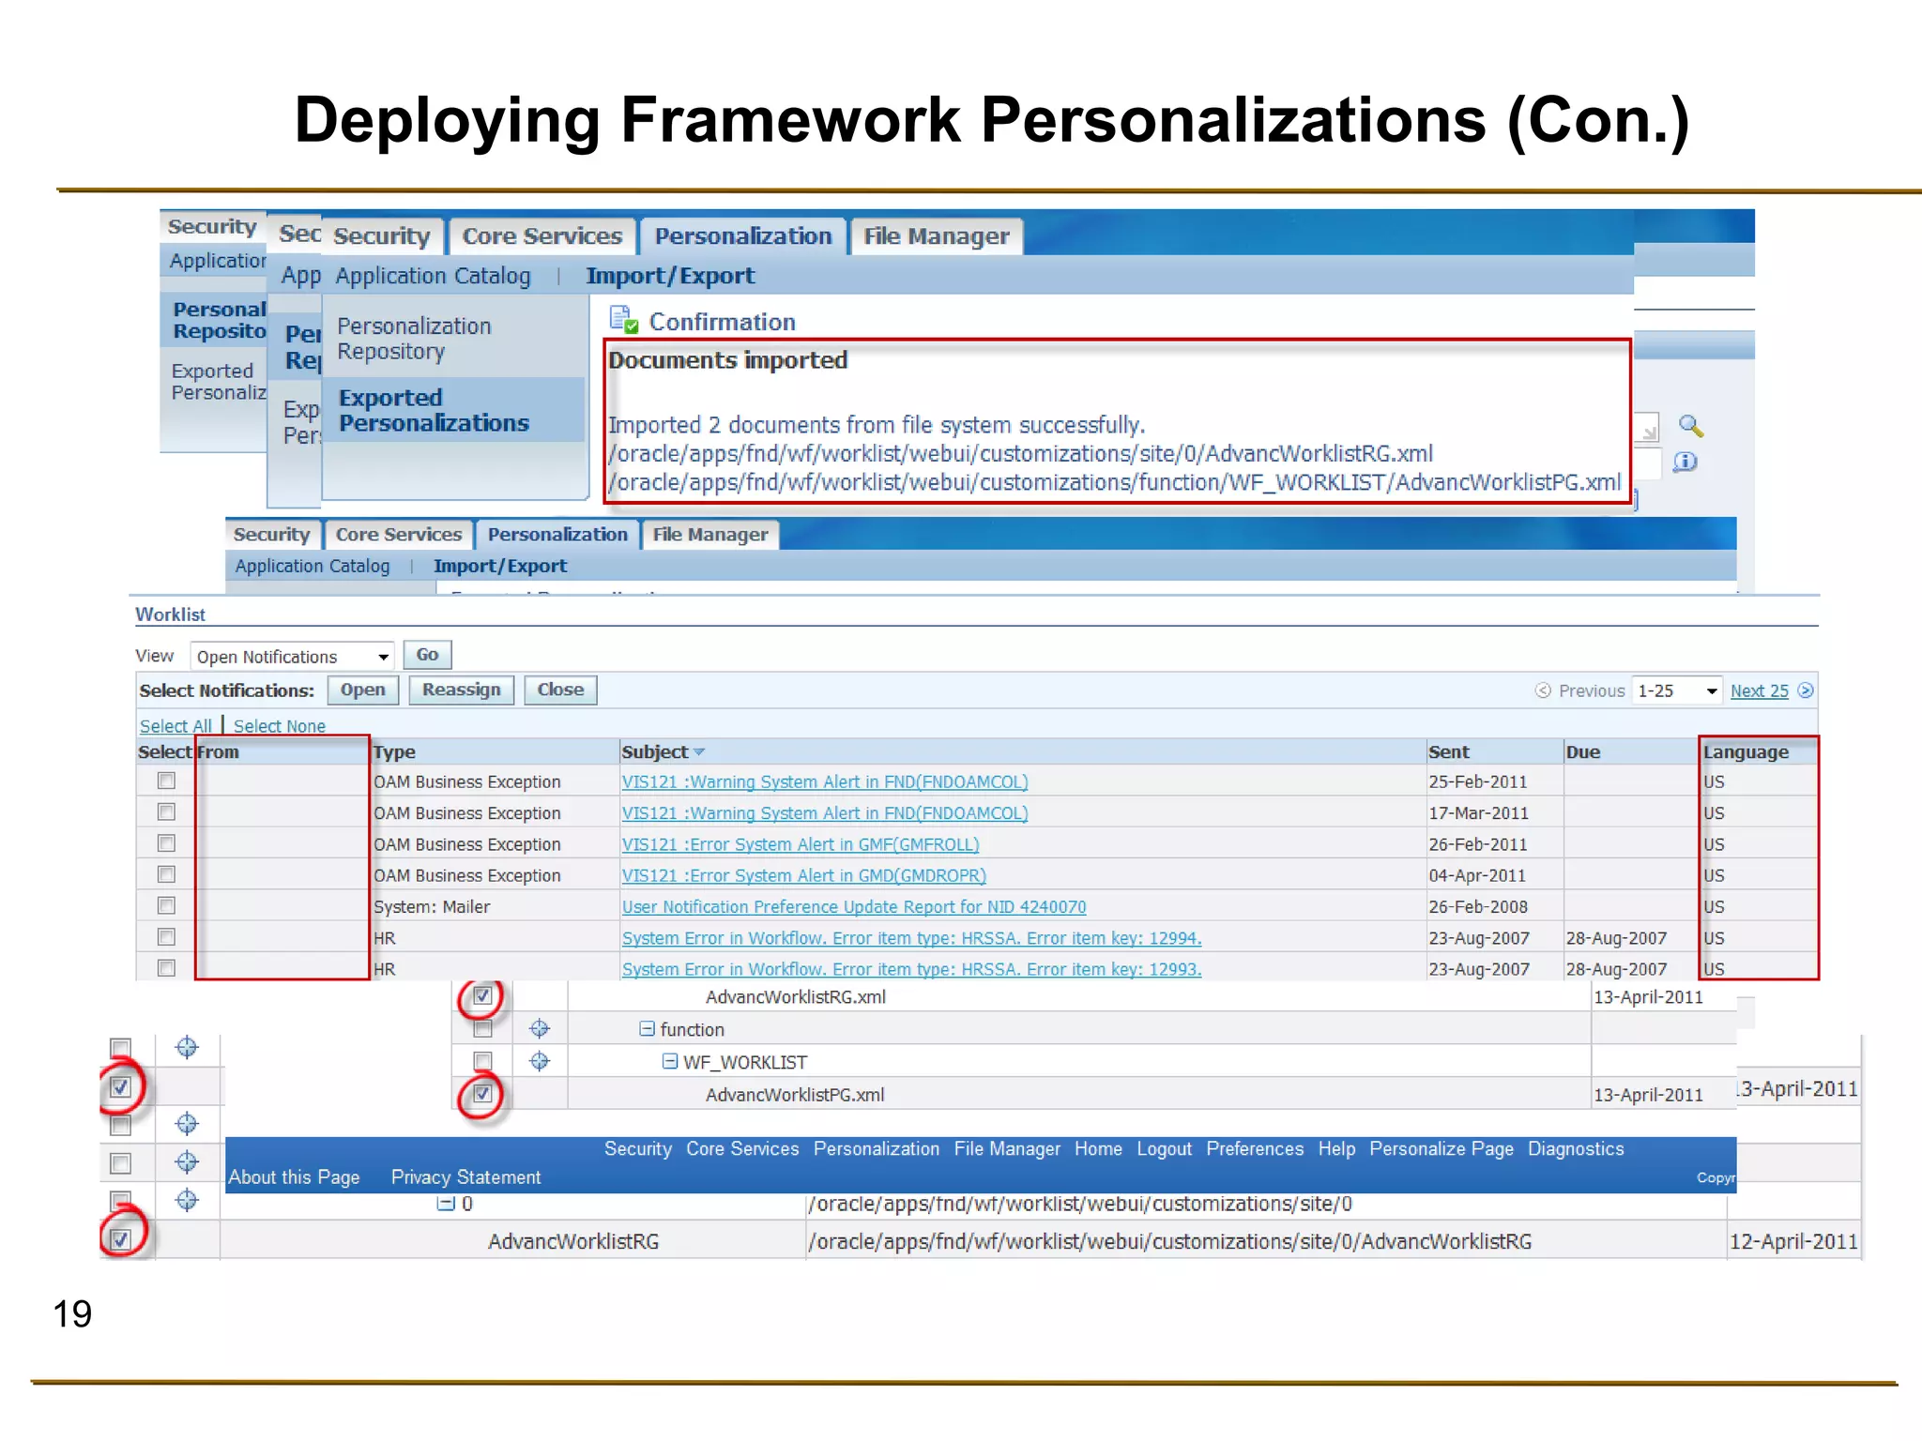Click the Select All link
The image size is (1922, 1441).
(175, 726)
